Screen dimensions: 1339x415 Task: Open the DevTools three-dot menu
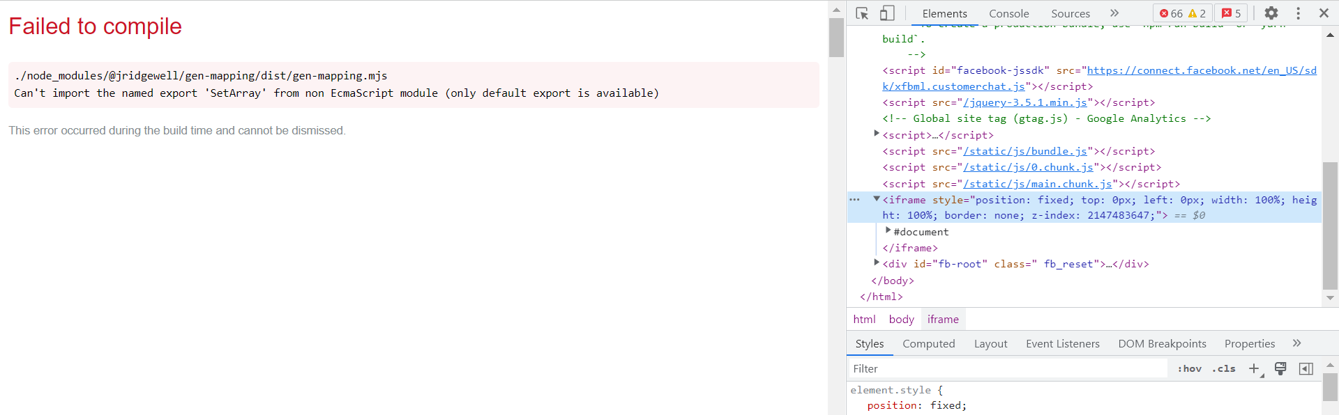coord(1298,13)
